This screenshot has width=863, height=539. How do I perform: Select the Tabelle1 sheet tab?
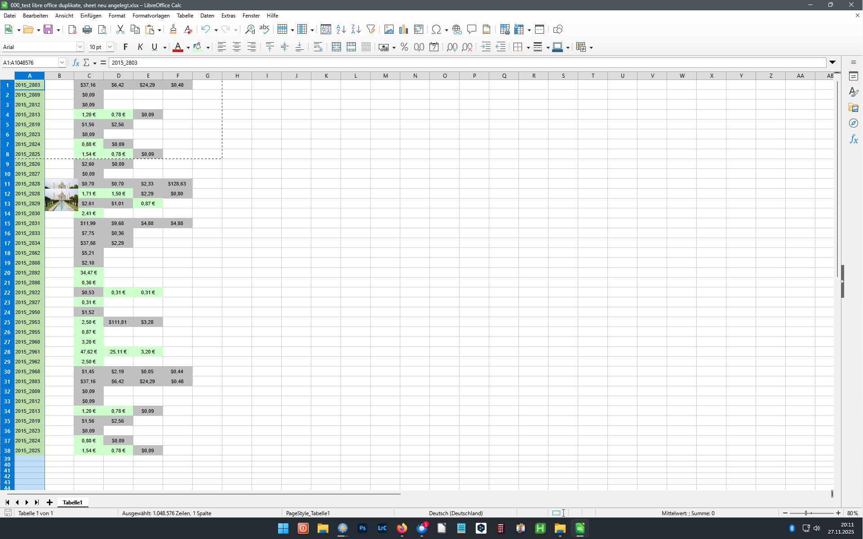click(x=72, y=502)
